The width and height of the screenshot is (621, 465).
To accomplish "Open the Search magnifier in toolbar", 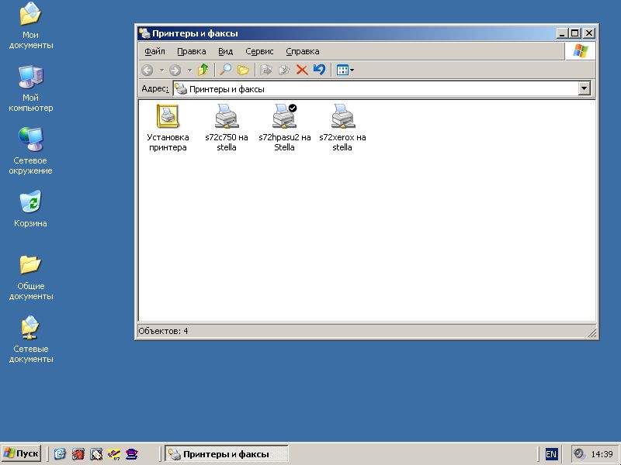I will [225, 70].
